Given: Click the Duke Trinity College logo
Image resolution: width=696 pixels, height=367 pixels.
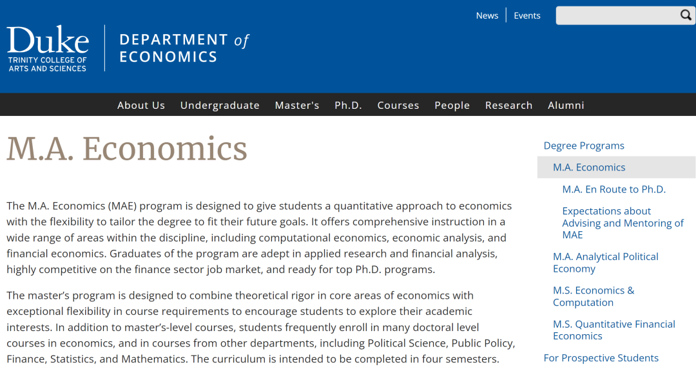Looking at the screenshot, I should pos(48,48).
